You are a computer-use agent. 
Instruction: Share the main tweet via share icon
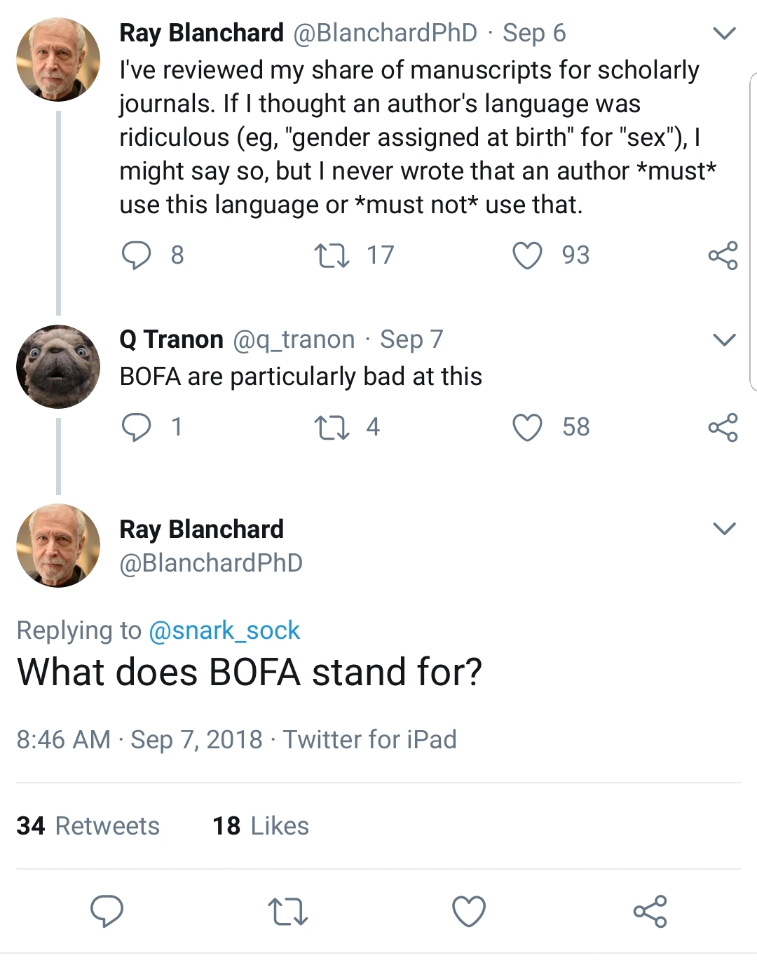pyautogui.click(x=650, y=911)
